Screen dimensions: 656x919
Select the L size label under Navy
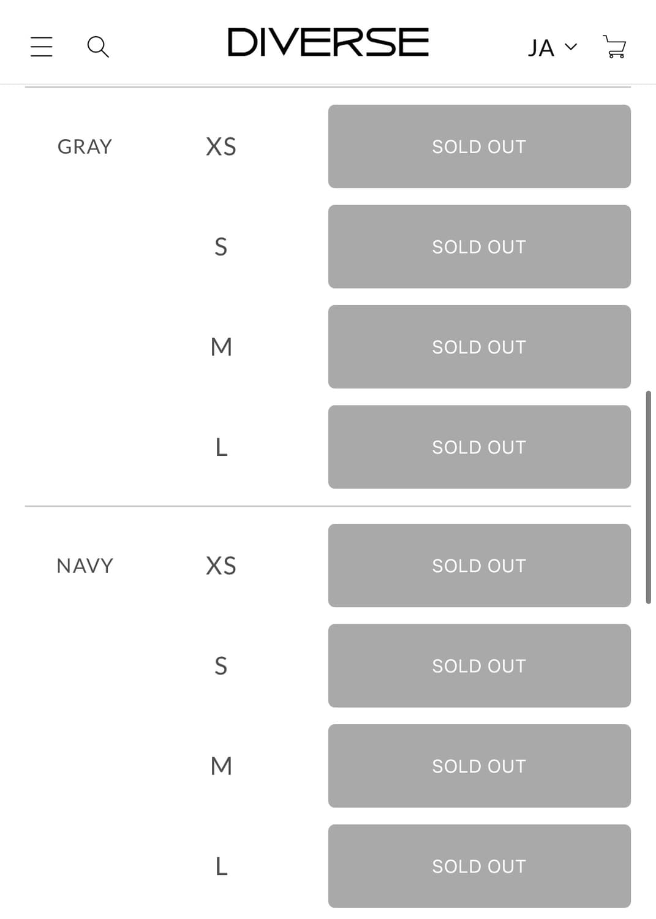coord(221,866)
